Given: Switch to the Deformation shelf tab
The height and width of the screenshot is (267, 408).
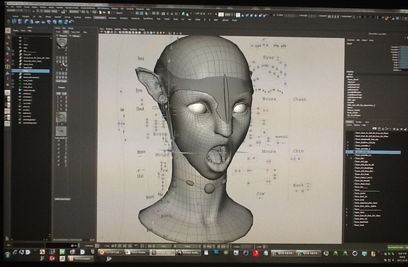Looking at the screenshot, I should pyautogui.click(x=100, y=18).
